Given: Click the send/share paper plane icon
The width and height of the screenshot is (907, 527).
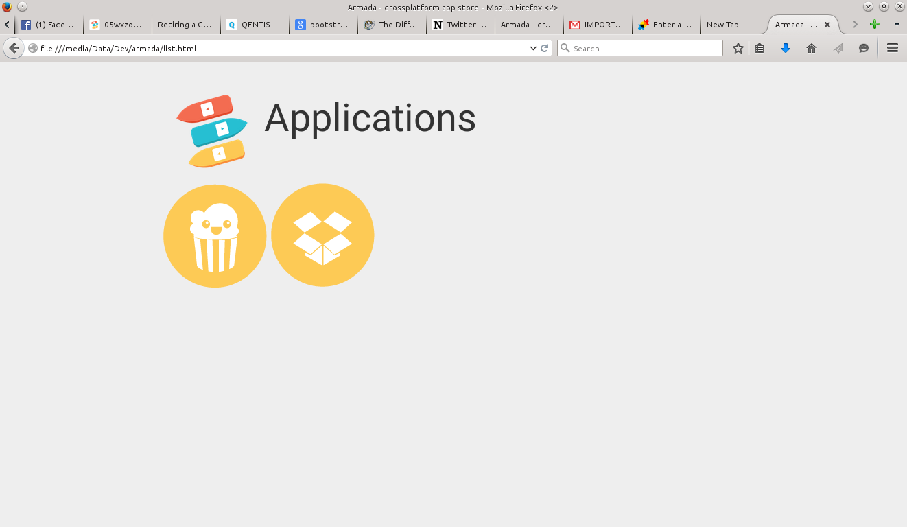Looking at the screenshot, I should click(x=838, y=48).
